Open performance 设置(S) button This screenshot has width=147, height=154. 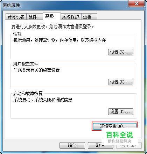tap(121, 52)
